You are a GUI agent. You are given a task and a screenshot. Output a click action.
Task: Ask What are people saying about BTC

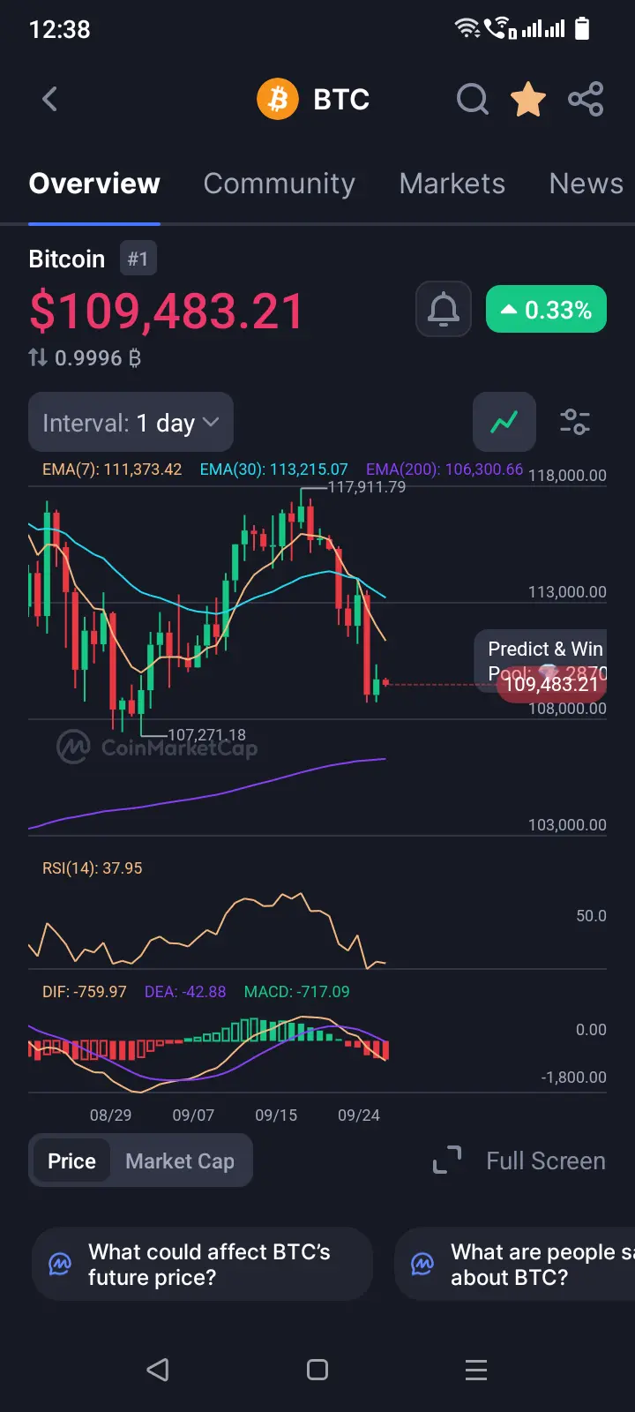[514, 1264]
